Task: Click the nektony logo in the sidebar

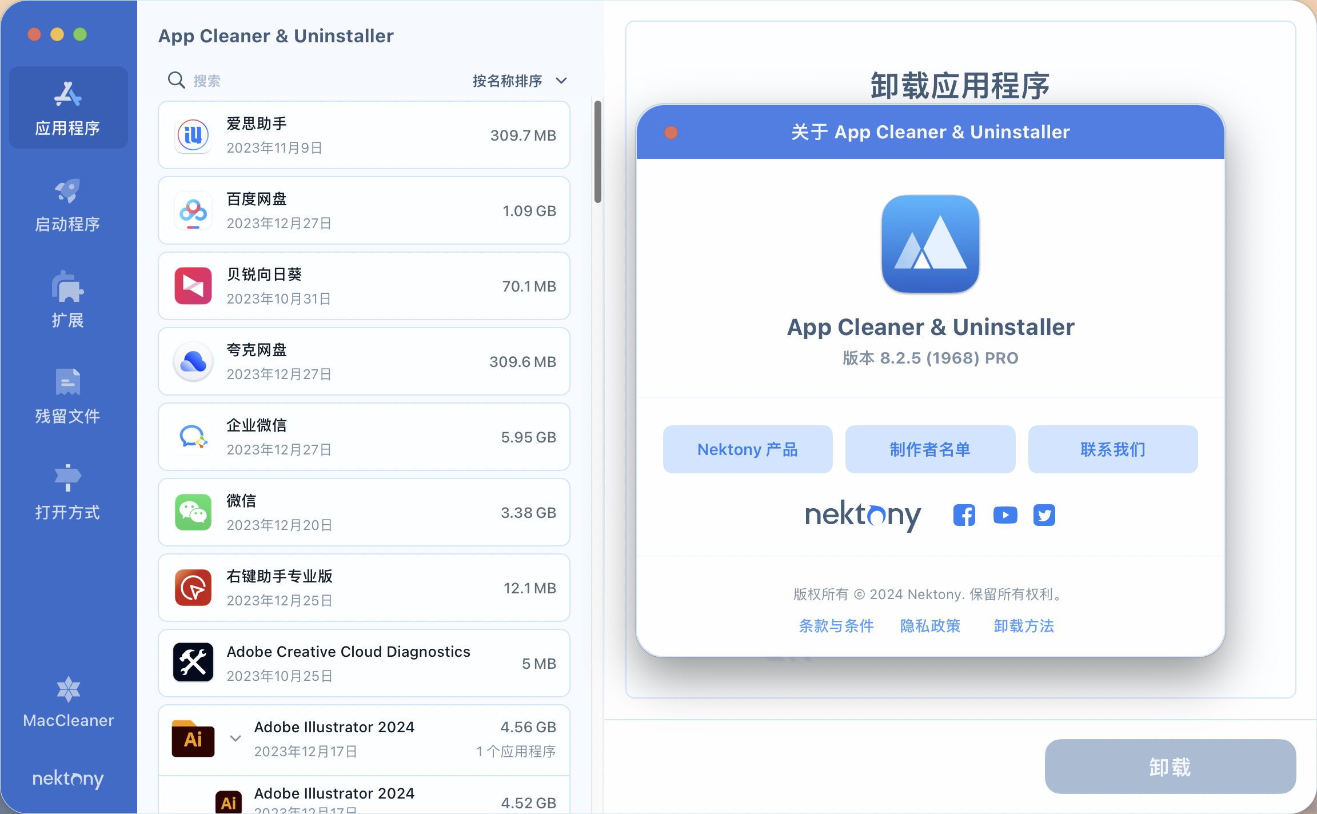Action: [68, 779]
